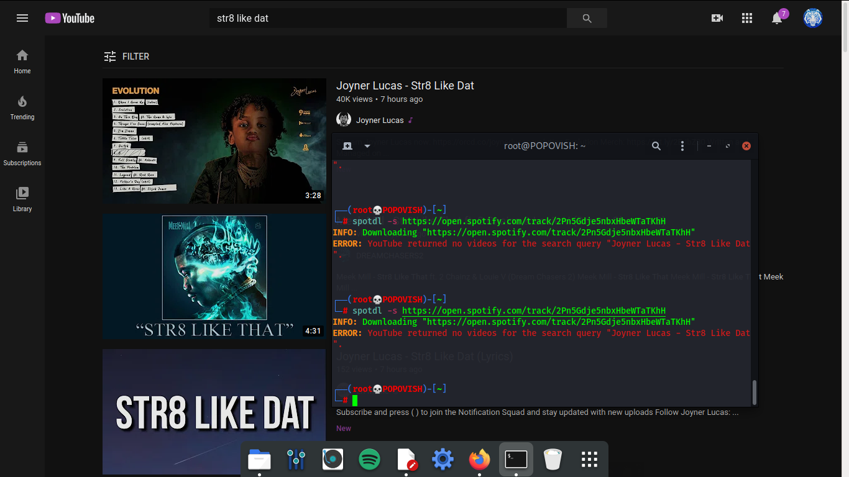Click the last ERROR line in terminal
The width and height of the screenshot is (849, 477).
pos(542,333)
